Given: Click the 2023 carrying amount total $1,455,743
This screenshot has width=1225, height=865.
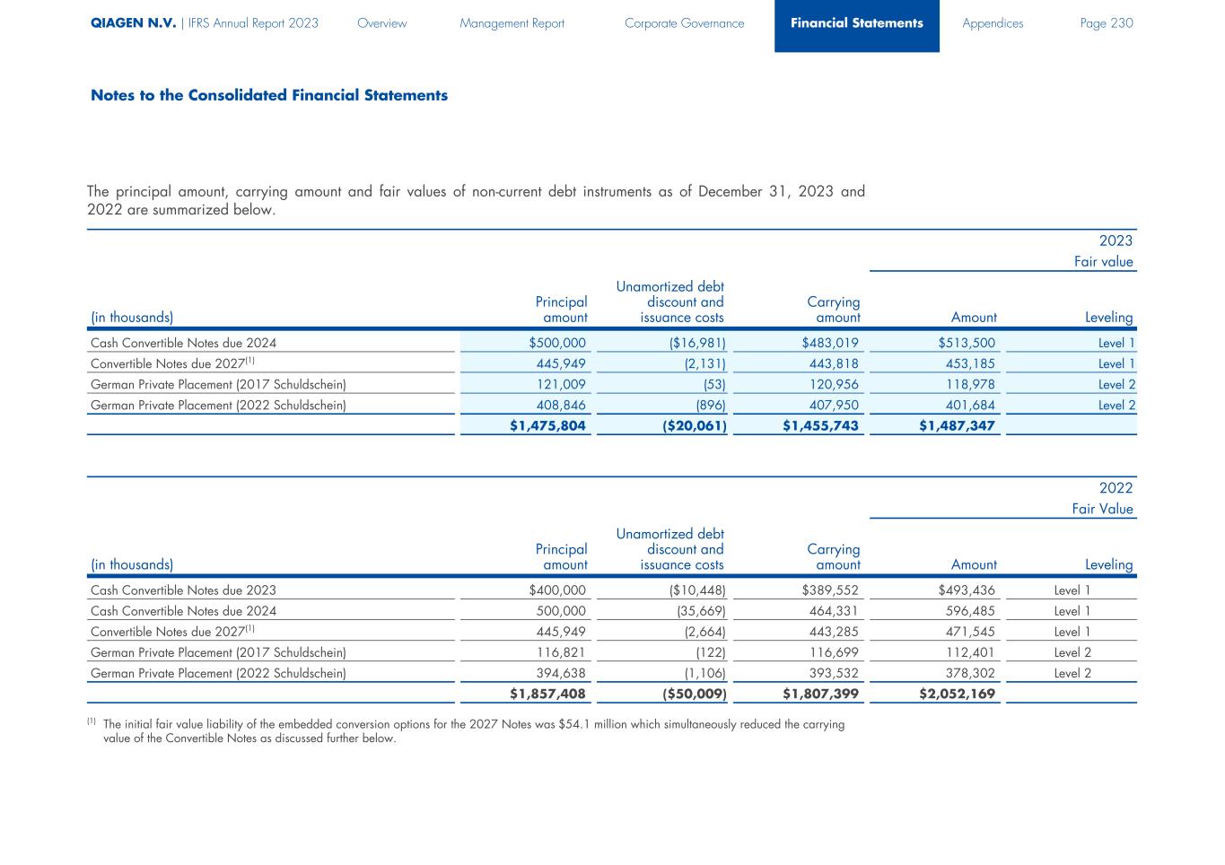Looking at the screenshot, I should [820, 425].
